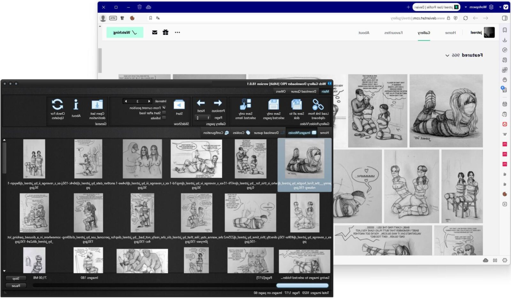511x298 pixels.
Task: Open last destination folder icon
Action: (x=97, y=105)
